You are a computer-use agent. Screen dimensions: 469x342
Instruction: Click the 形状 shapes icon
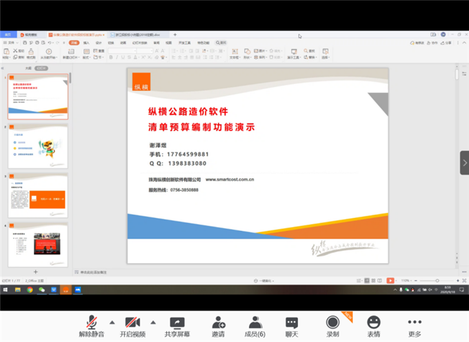pos(247,53)
